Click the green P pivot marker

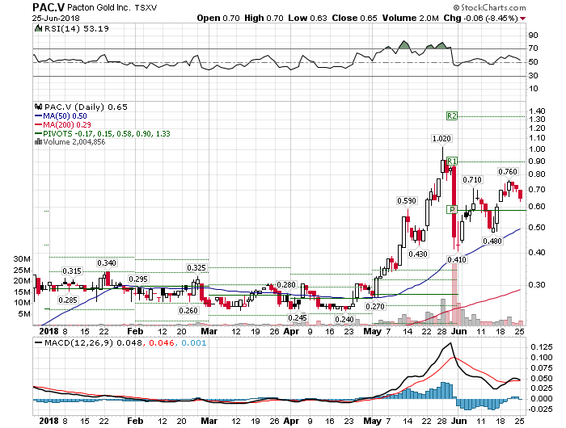pos(454,209)
